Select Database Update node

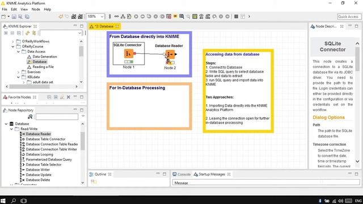(39, 175)
